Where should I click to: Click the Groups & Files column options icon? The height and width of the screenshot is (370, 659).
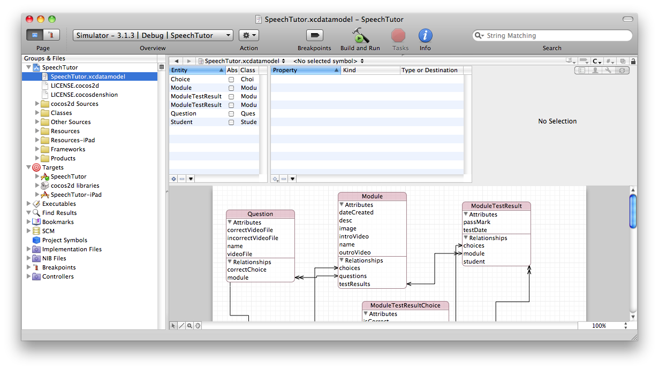pos(162,67)
